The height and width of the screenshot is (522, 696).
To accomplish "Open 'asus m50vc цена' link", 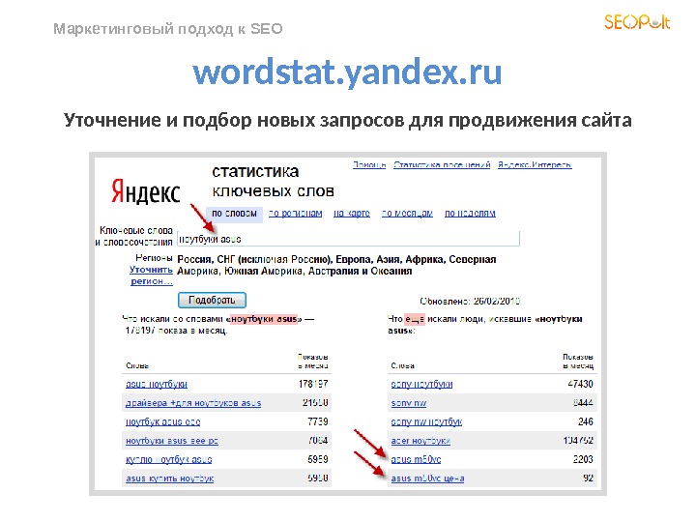I will (427, 478).
